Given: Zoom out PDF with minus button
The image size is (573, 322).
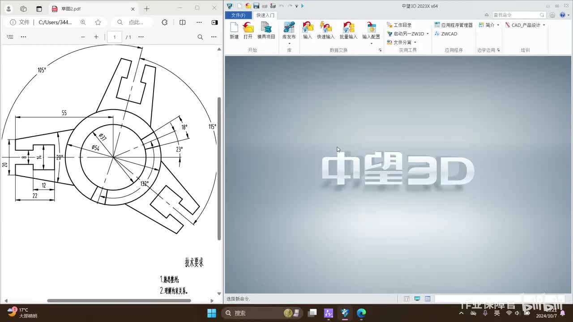Looking at the screenshot, I should 83,37.
